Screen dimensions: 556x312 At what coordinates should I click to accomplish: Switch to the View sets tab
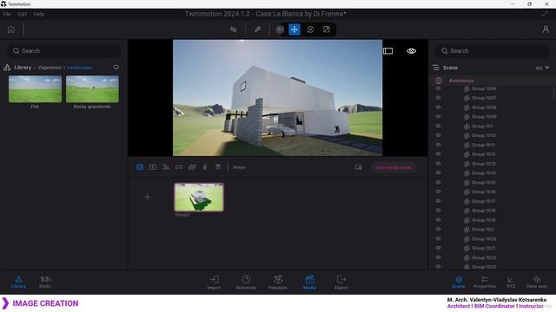point(537,282)
